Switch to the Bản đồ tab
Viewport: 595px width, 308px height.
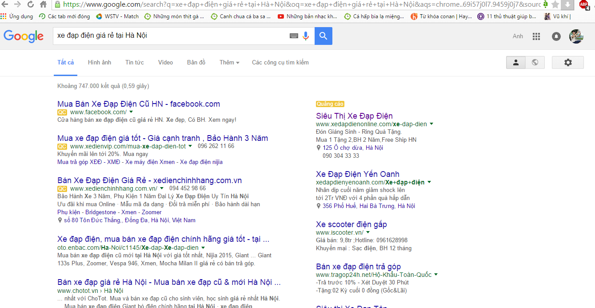[x=196, y=63]
